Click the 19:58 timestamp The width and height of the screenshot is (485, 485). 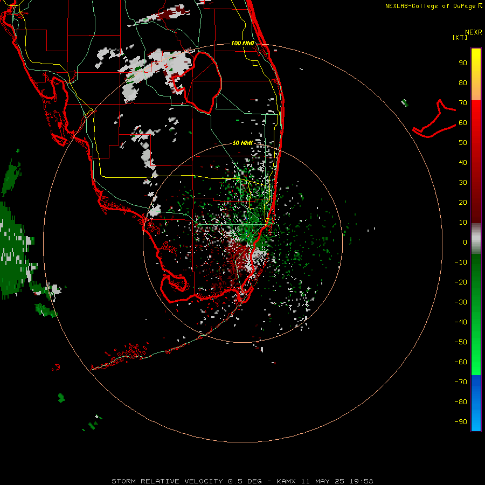(361, 481)
